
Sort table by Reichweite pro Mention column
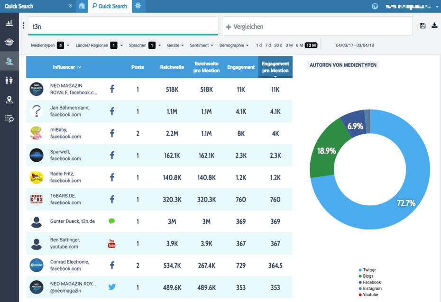(206, 67)
